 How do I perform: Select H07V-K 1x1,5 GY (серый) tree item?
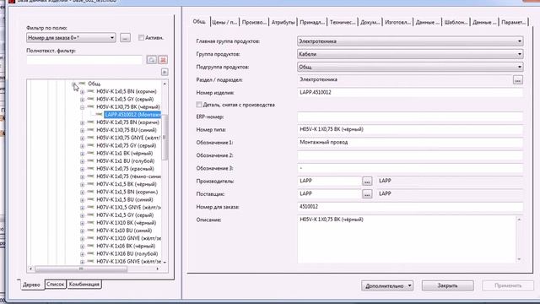(125, 215)
